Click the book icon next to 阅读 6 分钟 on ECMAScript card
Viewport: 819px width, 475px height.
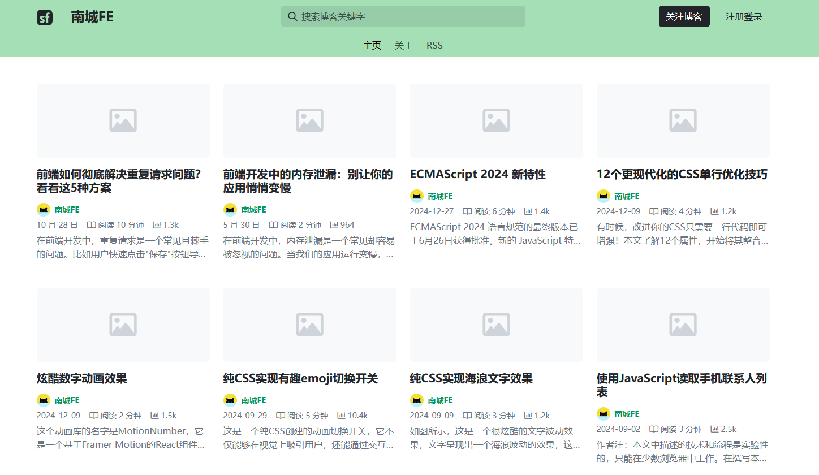pos(466,211)
